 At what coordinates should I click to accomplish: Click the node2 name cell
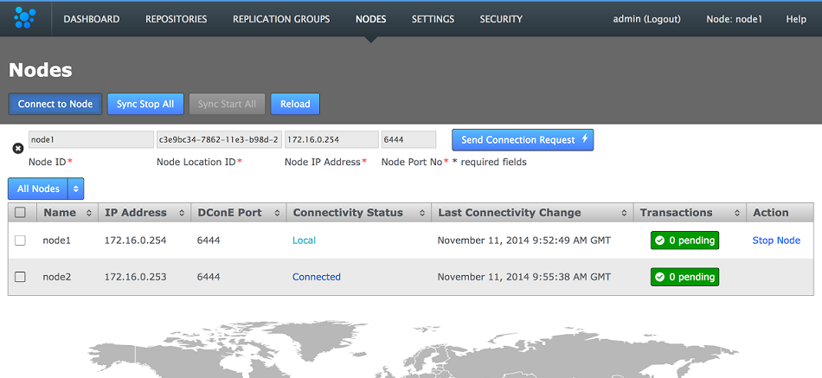(56, 277)
